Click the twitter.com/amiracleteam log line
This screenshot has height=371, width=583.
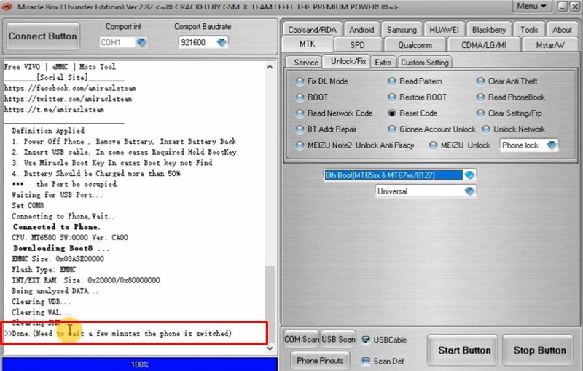(x=68, y=99)
